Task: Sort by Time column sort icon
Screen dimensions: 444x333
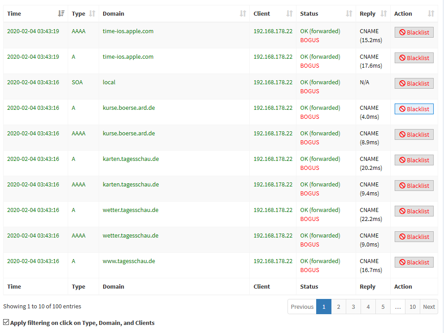Action: 61,13
